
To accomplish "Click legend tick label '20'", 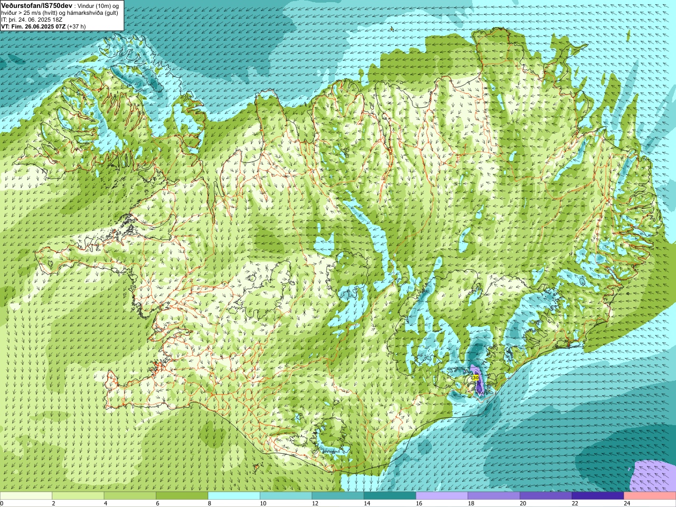I will 522,503.
